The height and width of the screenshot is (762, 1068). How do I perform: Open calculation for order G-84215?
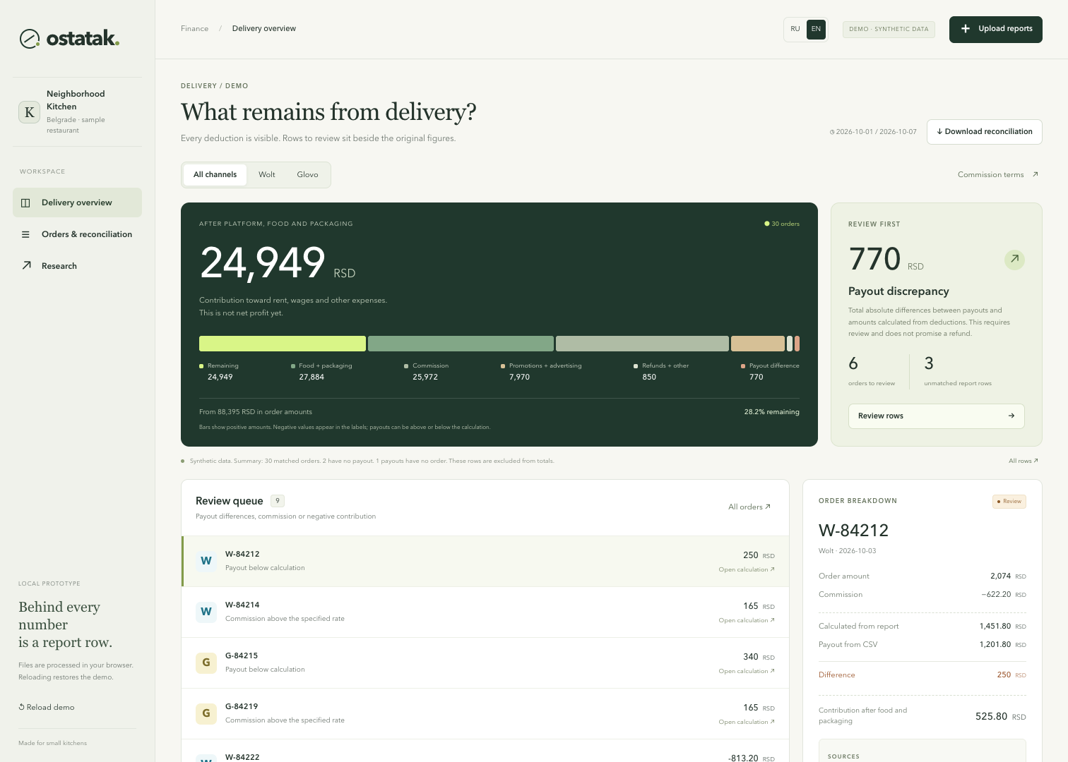tap(747, 671)
